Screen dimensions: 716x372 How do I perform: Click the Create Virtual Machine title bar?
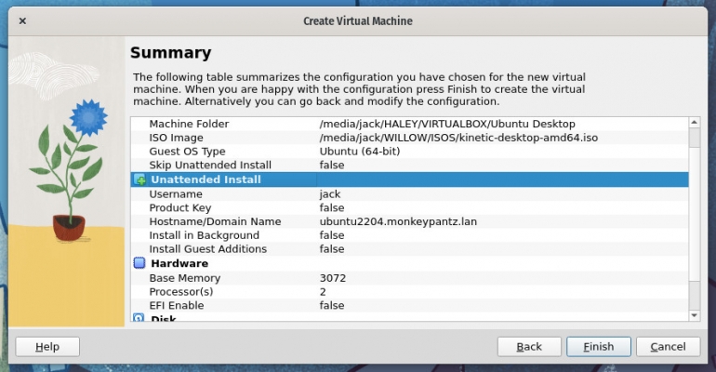[358, 21]
